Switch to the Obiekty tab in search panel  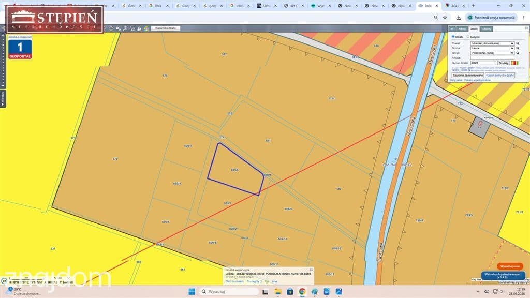487,29
